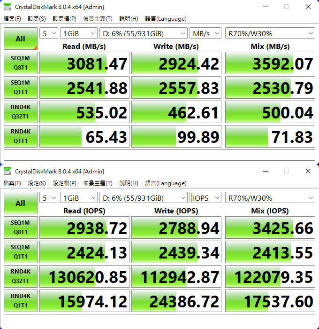The image size is (319, 329).
Task: Start All tests in IOPS window
Action: click(21, 203)
